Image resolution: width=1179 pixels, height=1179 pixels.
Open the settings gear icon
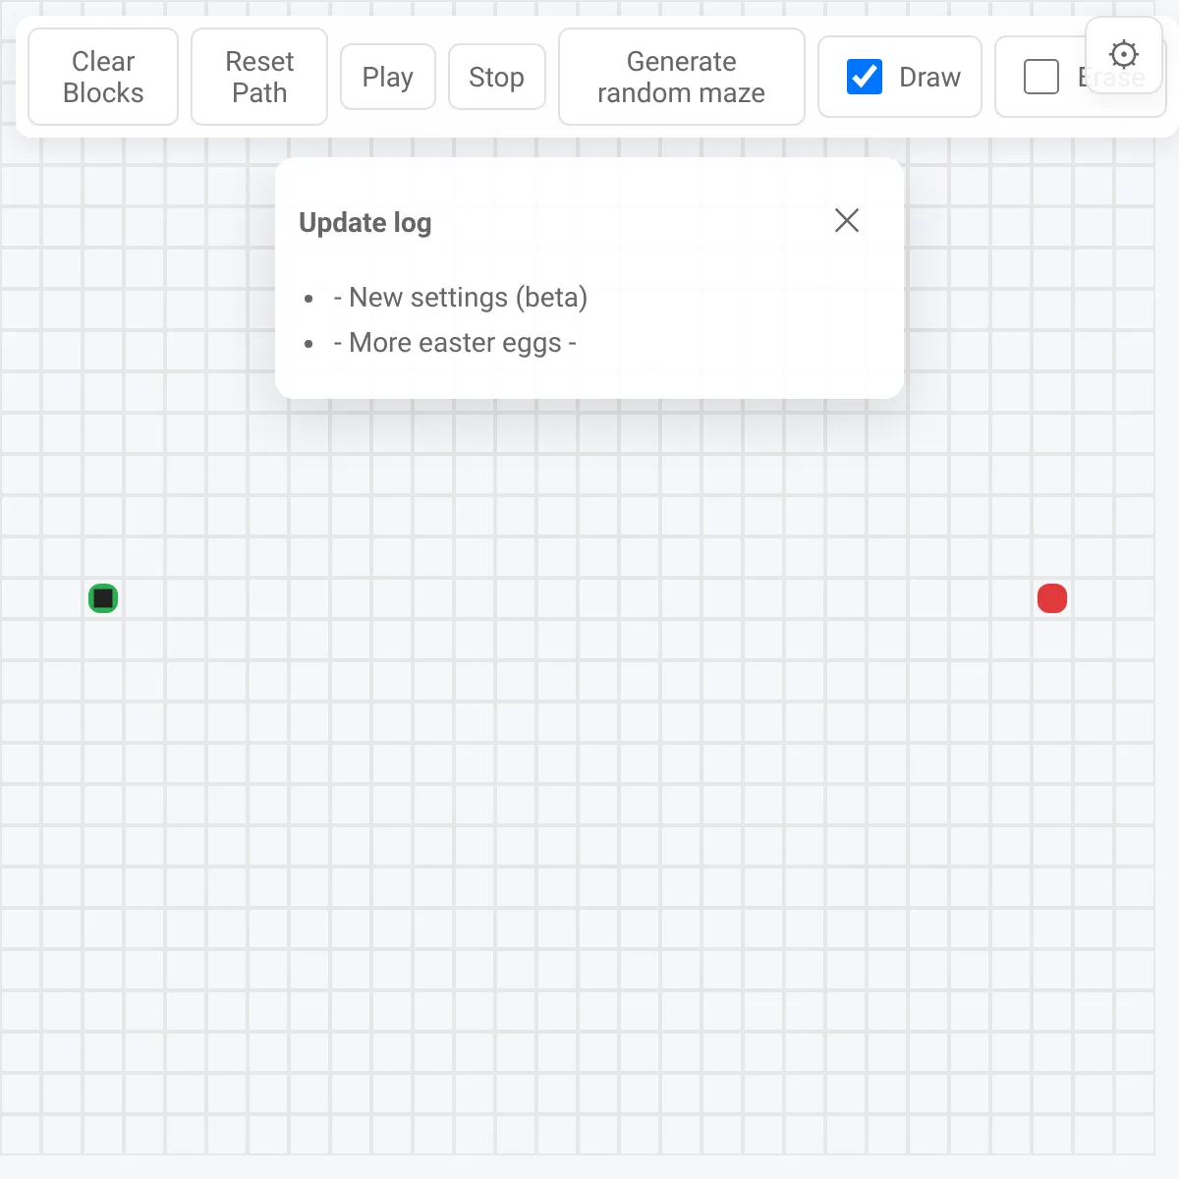pyautogui.click(x=1123, y=54)
